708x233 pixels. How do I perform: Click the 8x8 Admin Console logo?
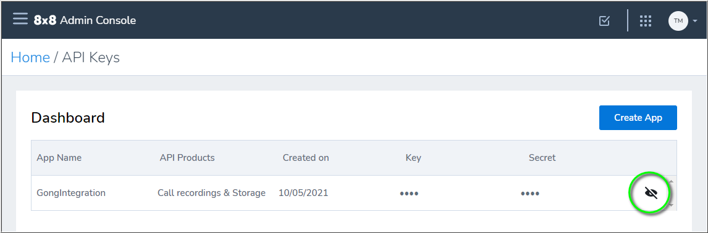85,20
